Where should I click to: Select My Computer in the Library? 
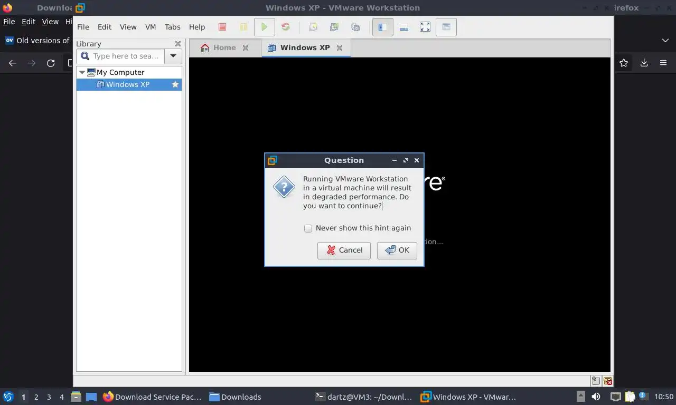pyautogui.click(x=120, y=72)
